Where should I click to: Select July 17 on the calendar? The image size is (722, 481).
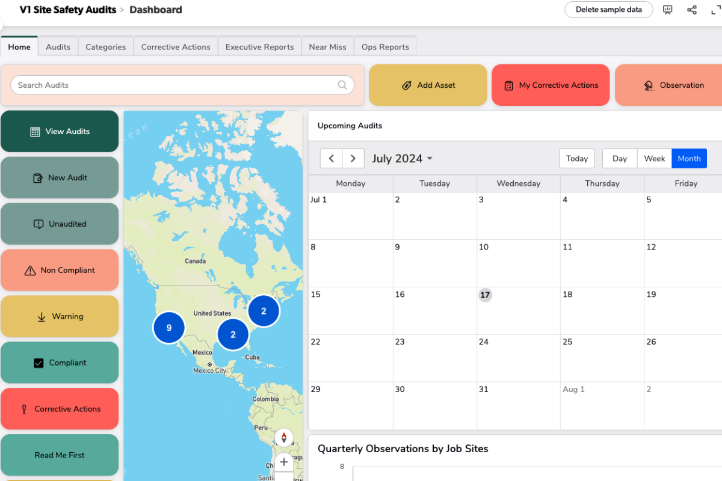click(x=485, y=295)
